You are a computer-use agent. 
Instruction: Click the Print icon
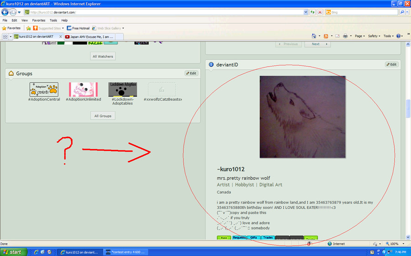coord(345,36)
